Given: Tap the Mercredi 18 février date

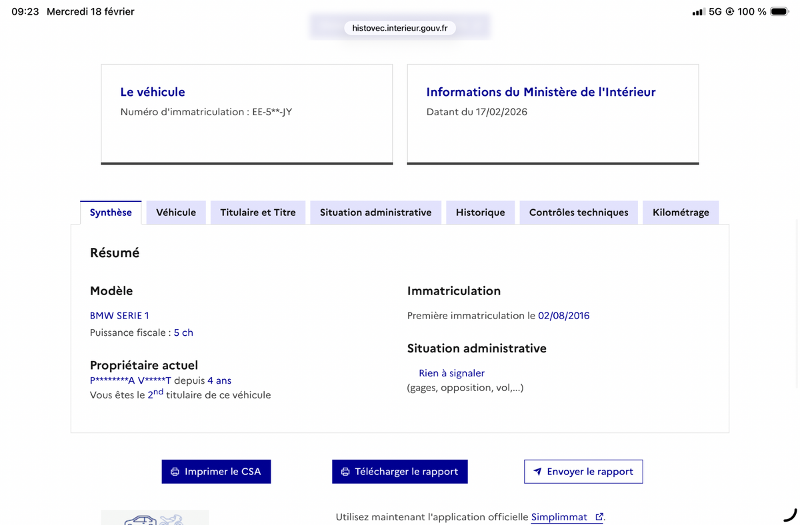Looking at the screenshot, I should point(91,11).
